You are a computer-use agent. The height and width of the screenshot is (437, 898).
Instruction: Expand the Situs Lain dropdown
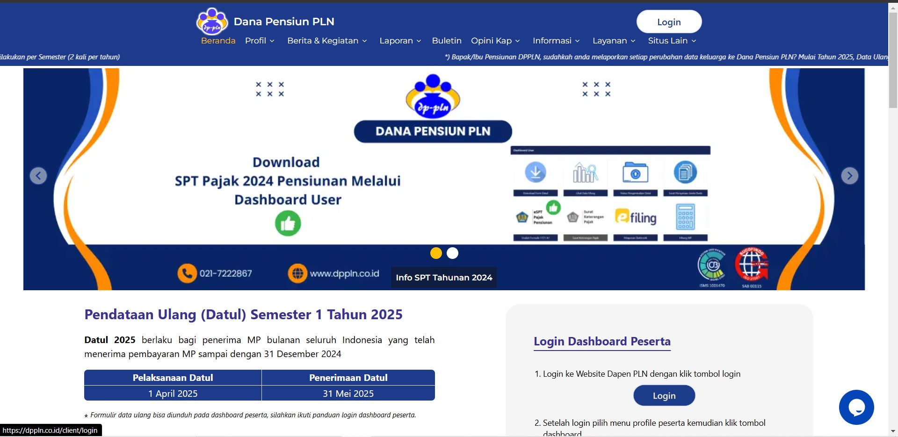tap(672, 41)
